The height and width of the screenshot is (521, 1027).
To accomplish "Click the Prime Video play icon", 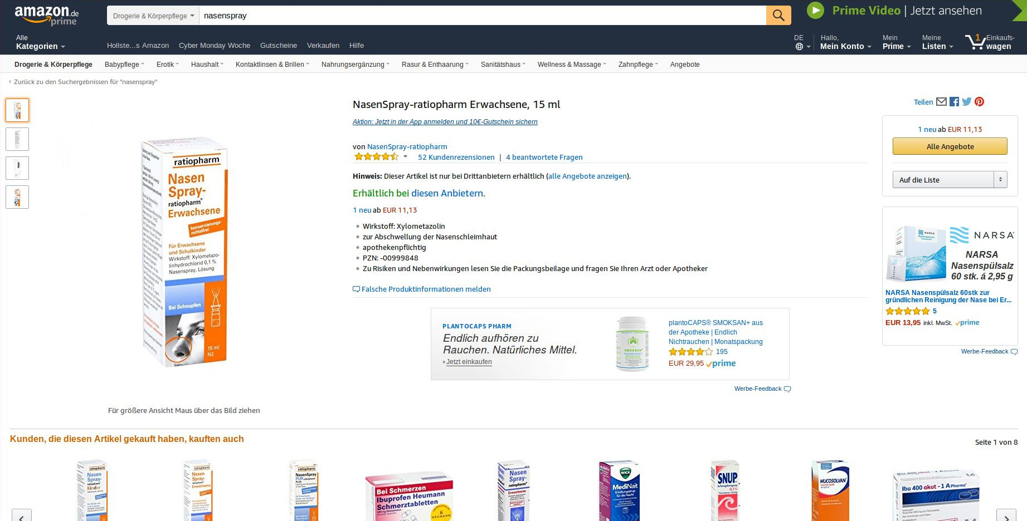I will pos(815,11).
